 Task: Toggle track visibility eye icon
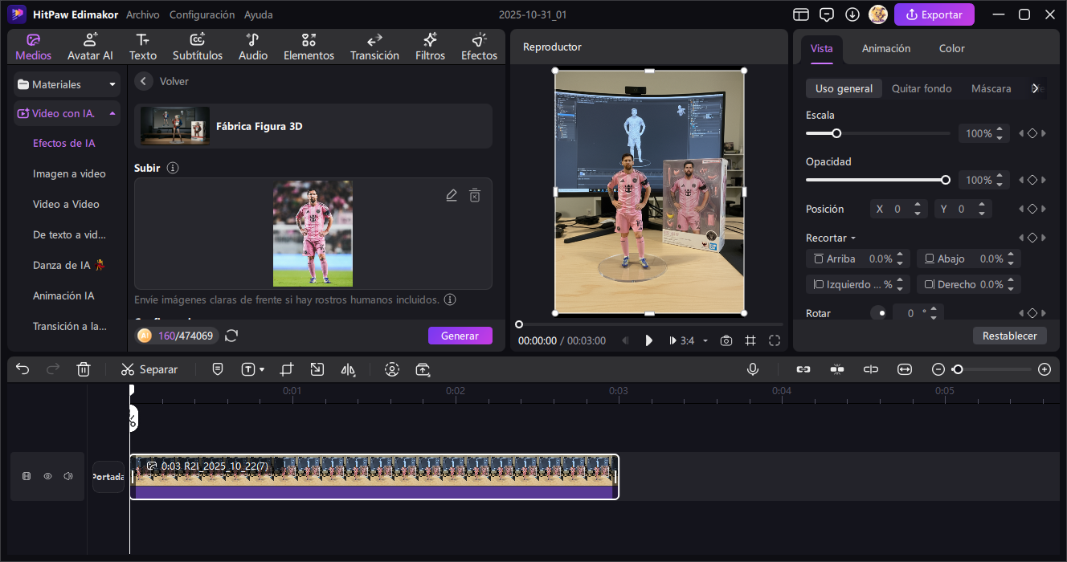click(47, 476)
